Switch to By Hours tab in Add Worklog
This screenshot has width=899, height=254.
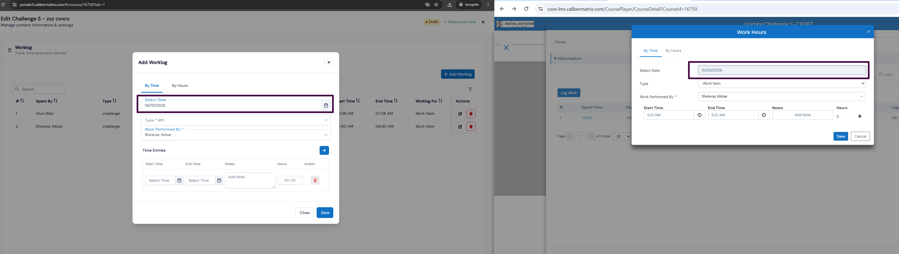[180, 86]
